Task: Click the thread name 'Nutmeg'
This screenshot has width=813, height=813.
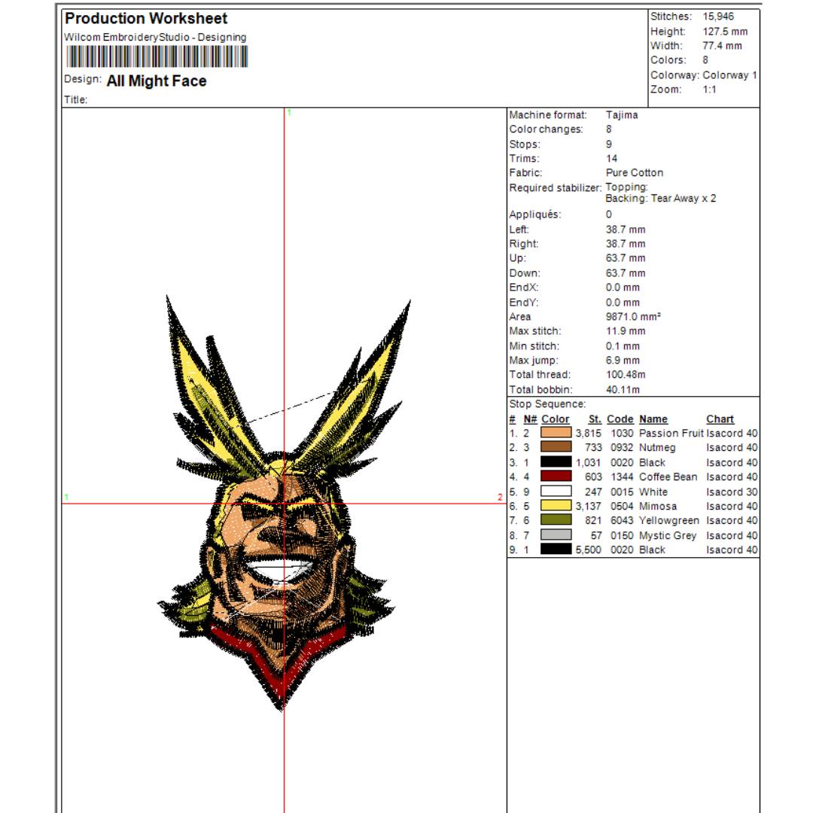Action: click(657, 447)
